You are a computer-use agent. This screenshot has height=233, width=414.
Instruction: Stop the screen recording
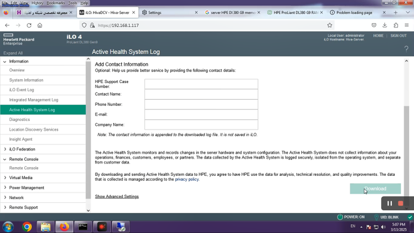tap(401, 203)
